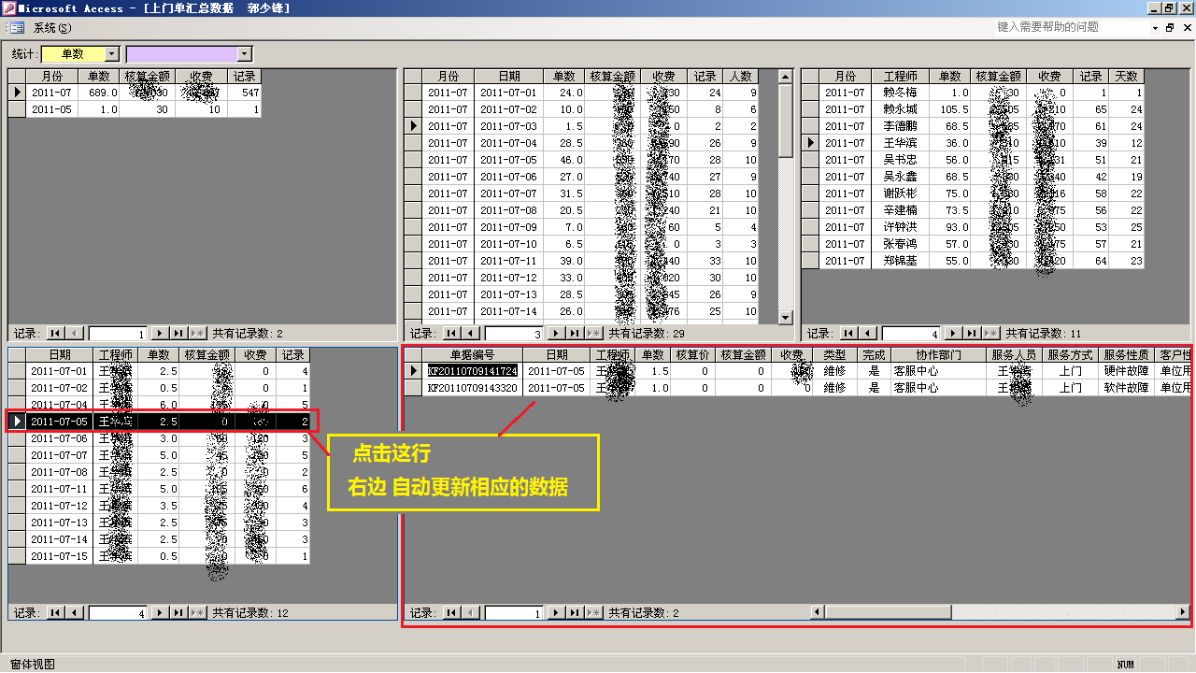
Task: Select engineer 吴永鑫 in the engineer table
Action: (900, 177)
